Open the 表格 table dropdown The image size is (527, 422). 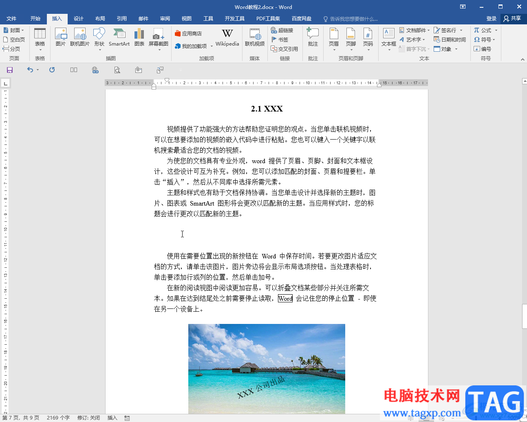pos(40,39)
